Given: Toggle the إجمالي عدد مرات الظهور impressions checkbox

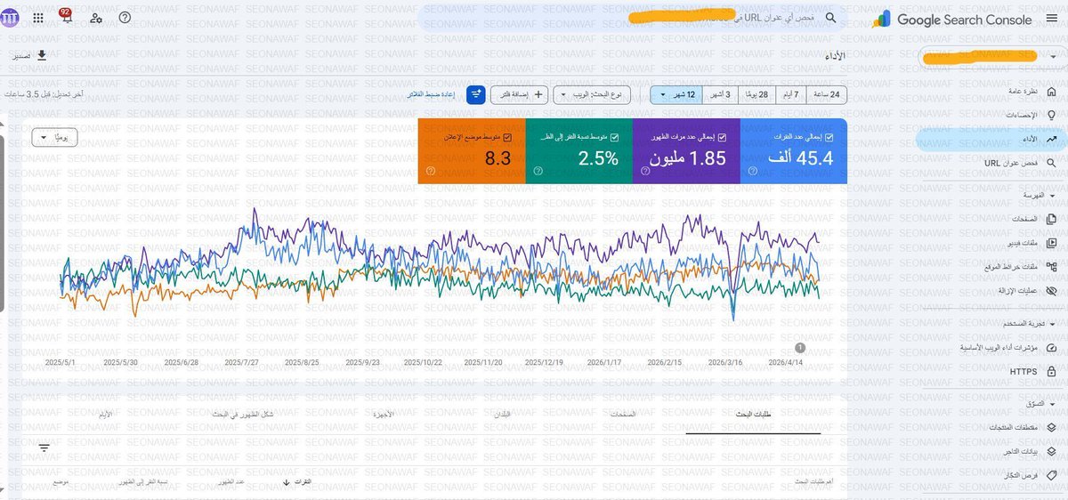Looking at the screenshot, I should (x=722, y=137).
